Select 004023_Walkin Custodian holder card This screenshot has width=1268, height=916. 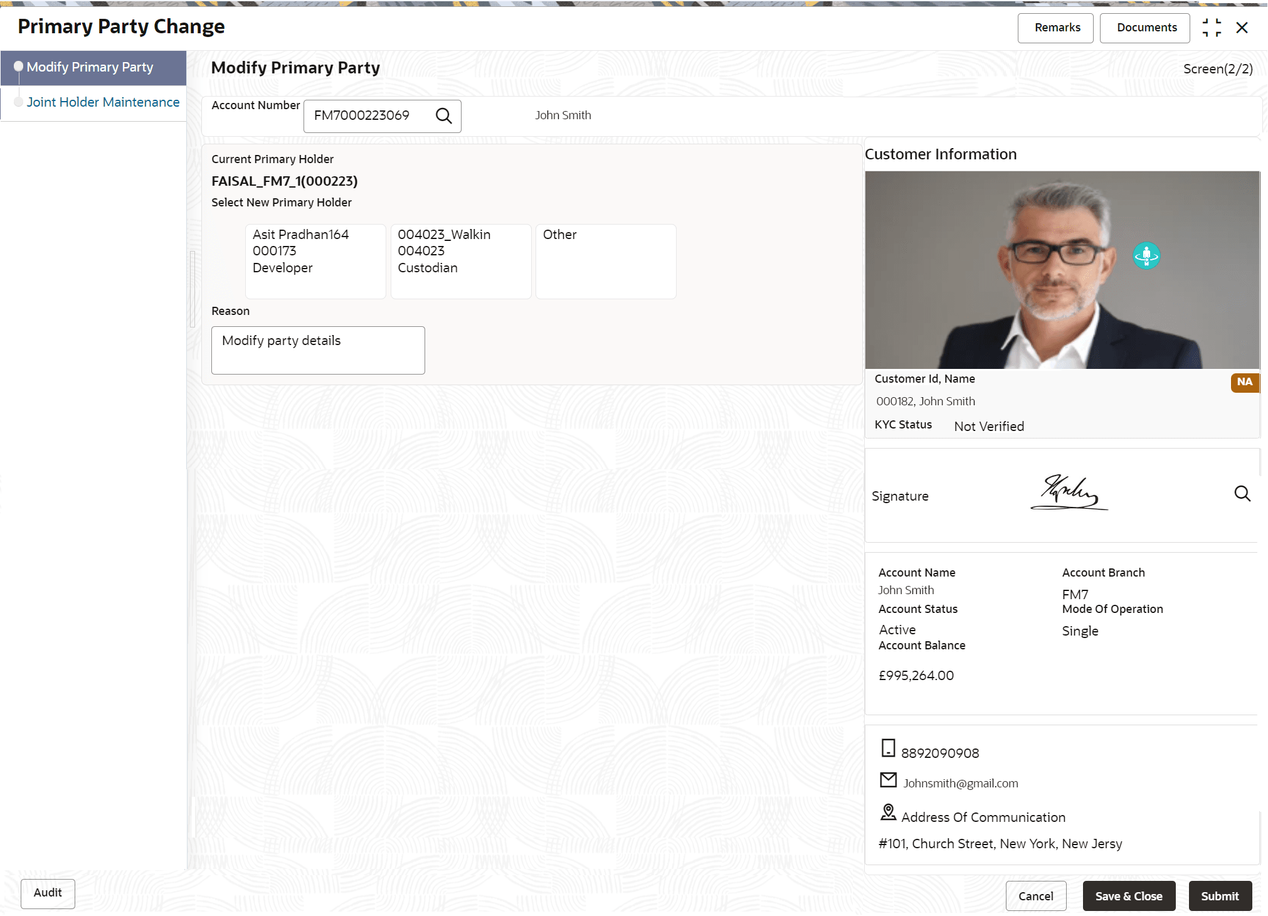click(x=460, y=261)
